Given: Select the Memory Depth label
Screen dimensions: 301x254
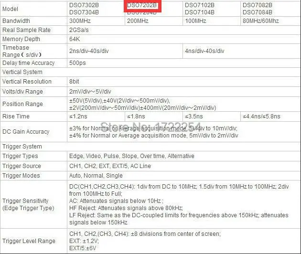Looking at the screenshot, I should pyautogui.click(x=21, y=39).
